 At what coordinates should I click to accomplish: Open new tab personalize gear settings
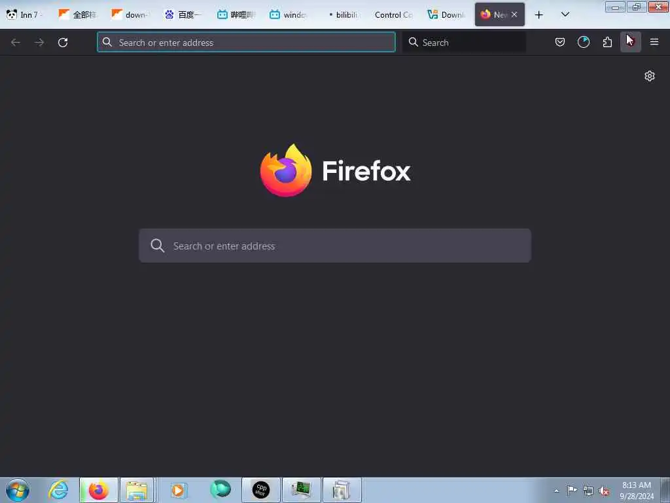[650, 76]
